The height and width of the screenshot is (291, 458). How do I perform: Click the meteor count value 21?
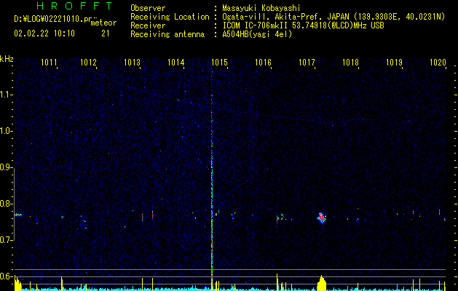[x=106, y=33]
